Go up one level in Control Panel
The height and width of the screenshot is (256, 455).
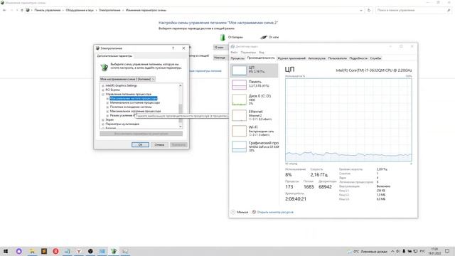(x=22, y=10)
